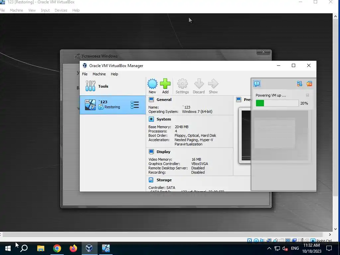Screen dimensions: 340x255
Task: Open the View menu of the VM window
Action: tap(32, 10)
